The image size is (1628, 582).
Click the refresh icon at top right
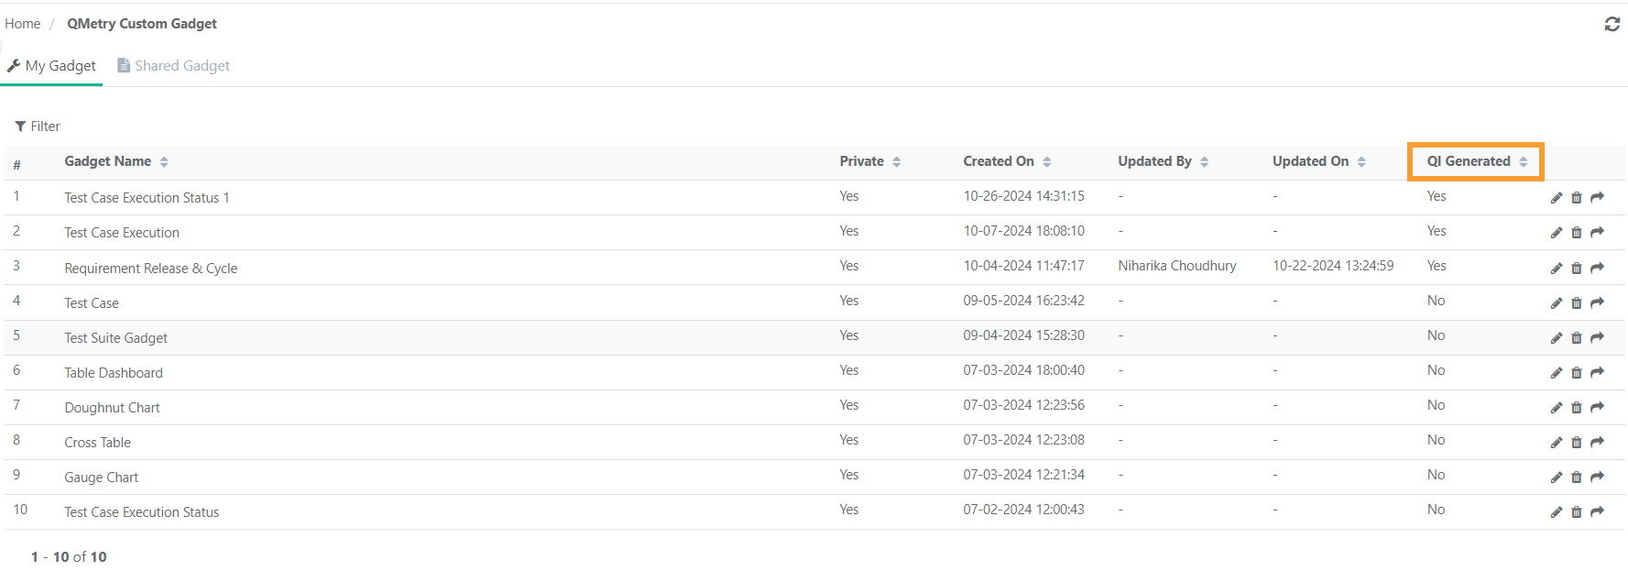click(x=1612, y=25)
